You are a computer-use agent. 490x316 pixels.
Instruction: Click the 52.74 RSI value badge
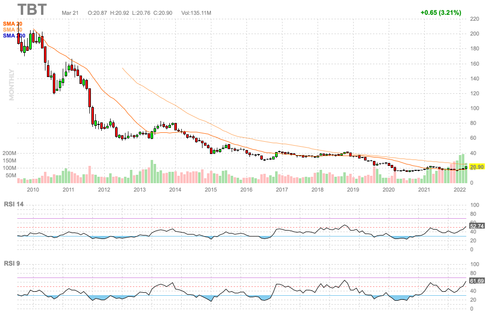(476, 226)
